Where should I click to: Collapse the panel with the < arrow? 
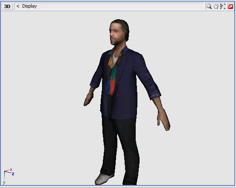click(18, 6)
